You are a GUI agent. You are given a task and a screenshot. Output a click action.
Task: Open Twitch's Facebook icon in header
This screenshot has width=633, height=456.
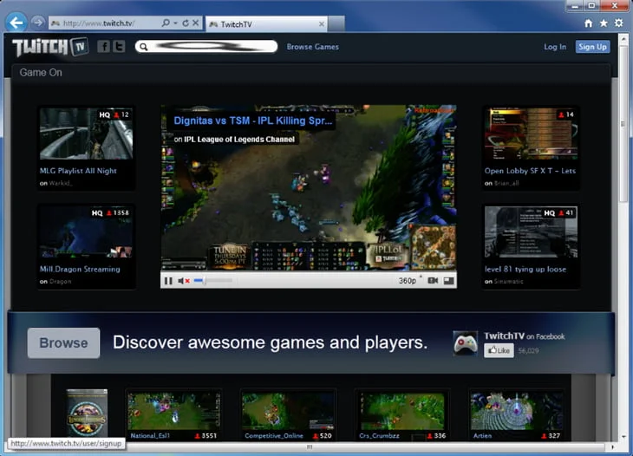[103, 47]
